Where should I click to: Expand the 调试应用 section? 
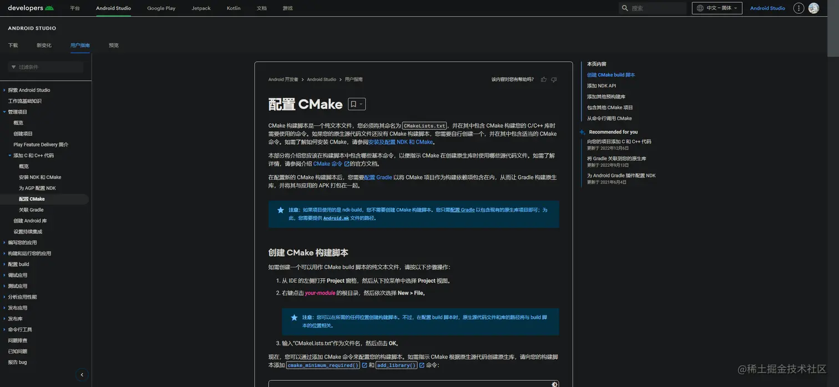click(4, 275)
